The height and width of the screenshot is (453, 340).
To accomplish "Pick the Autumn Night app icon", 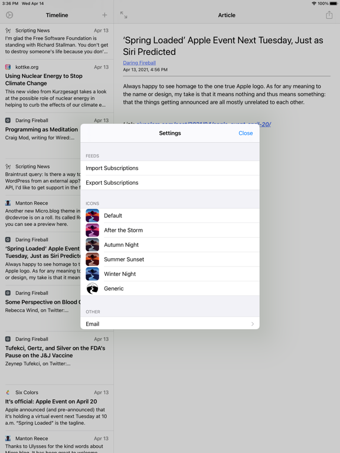I will (x=92, y=245).
